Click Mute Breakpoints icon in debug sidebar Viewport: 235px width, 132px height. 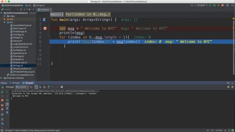(2, 109)
